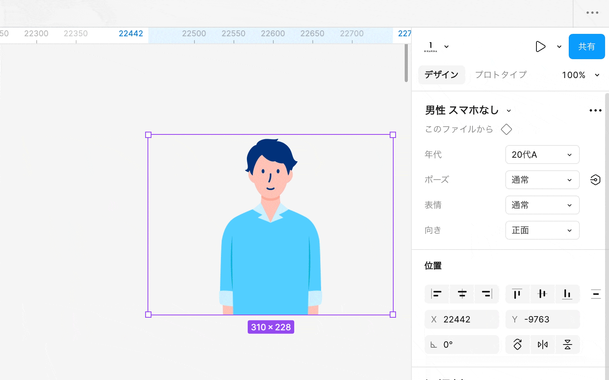The image size is (609, 380).
Task: Click the canvas vertical scrollbar
Action: 406,63
